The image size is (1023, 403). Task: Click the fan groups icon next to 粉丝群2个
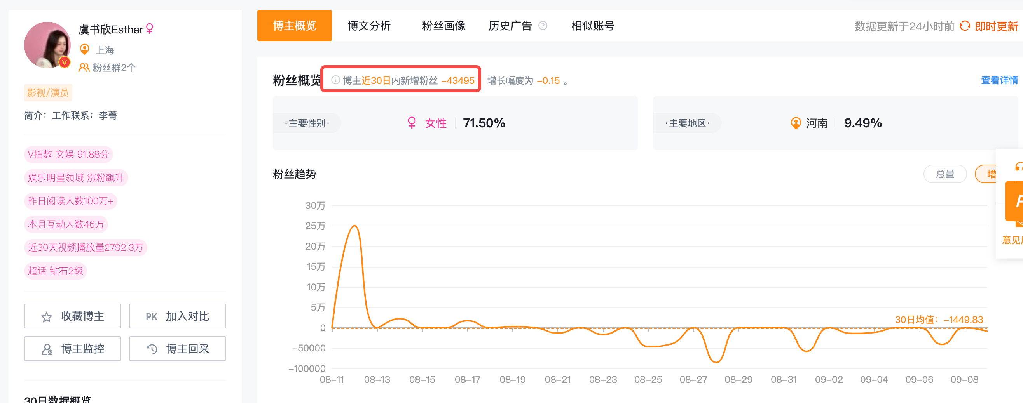coord(84,67)
